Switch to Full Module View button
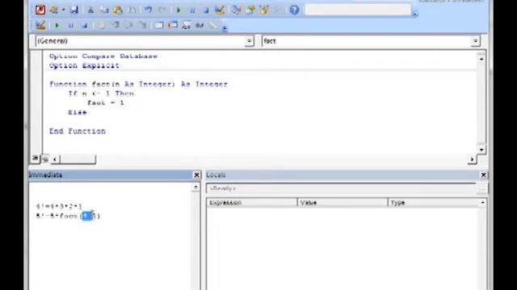Viewport: 517px width, 290px height. (45, 159)
